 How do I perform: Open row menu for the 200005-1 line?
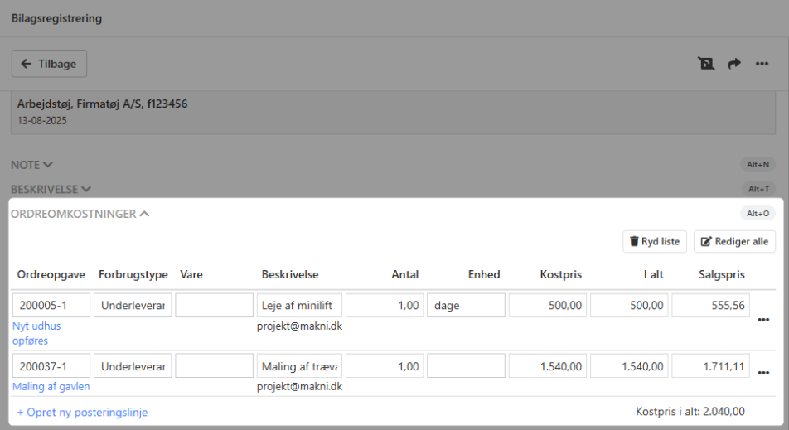763,321
